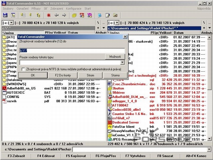
Task: Open the file type combo box in the dialog
Action: point(122,62)
